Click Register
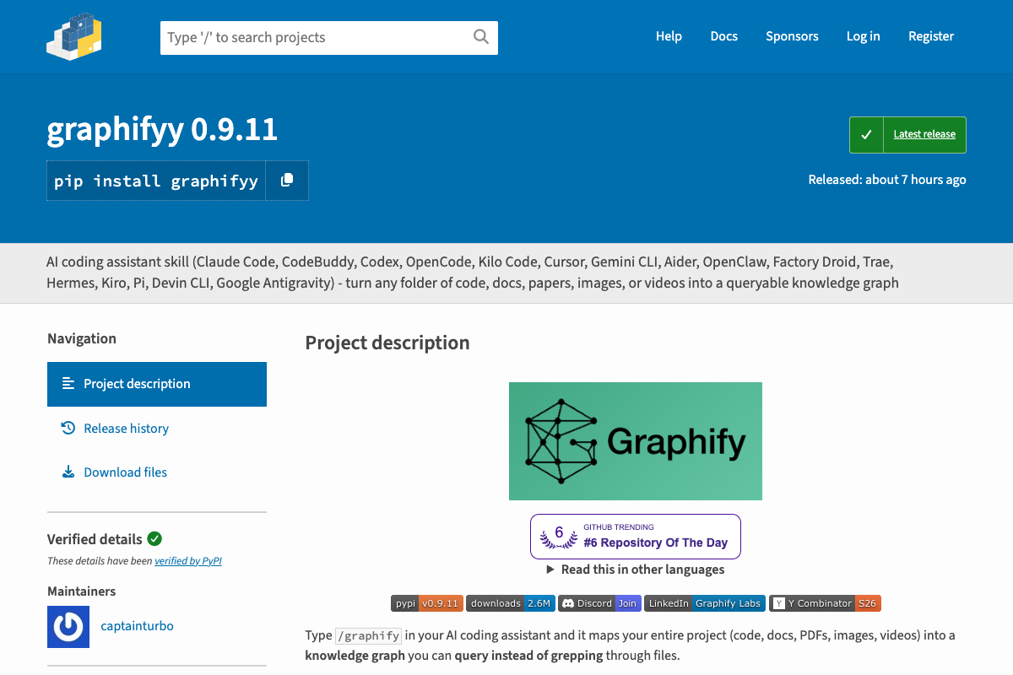This screenshot has width=1013, height=675. 931,36
